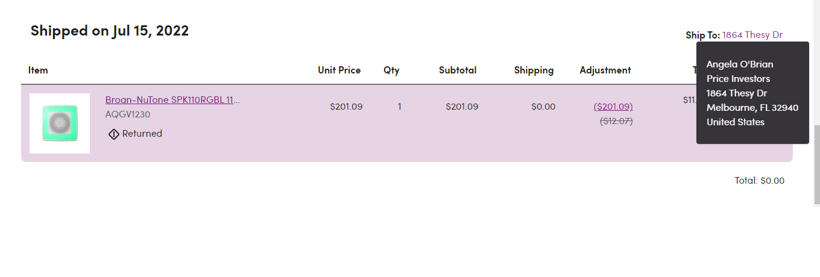
Task: Click the struck-through ($12.07) amount
Action: point(616,121)
